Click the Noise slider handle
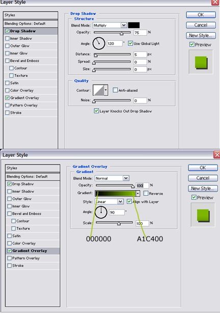 click(x=94, y=101)
